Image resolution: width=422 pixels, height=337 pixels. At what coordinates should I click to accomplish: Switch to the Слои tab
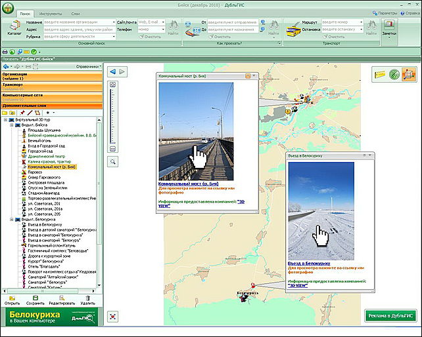coord(76,13)
